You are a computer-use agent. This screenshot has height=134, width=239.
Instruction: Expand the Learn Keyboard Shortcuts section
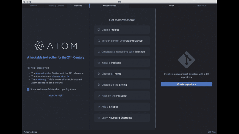(122, 118)
